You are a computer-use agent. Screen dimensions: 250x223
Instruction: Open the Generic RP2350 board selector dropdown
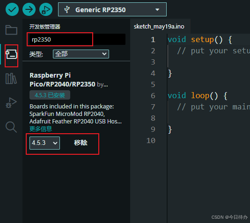click(112, 9)
